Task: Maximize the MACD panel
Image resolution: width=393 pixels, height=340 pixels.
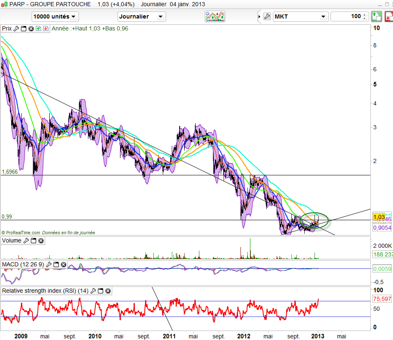Action: click(56, 264)
